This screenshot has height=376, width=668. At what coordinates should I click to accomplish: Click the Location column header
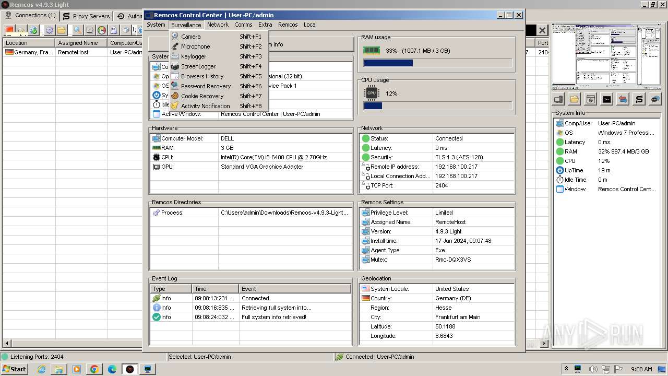click(x=29, y=43)
